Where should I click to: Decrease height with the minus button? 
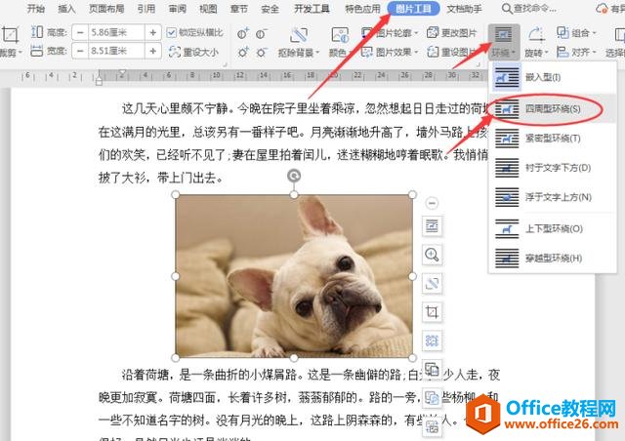(x=80, y=32)
